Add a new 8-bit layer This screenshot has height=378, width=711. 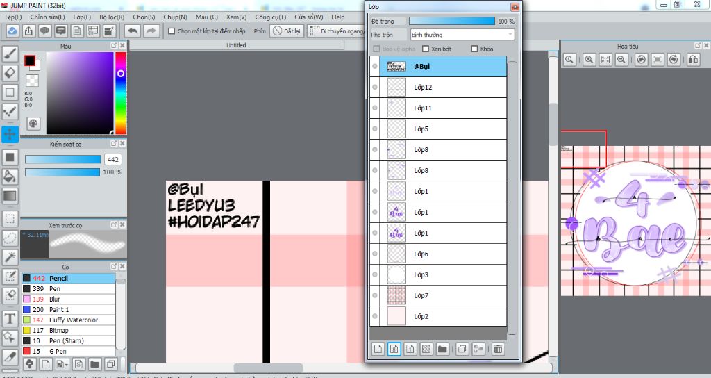394,349
